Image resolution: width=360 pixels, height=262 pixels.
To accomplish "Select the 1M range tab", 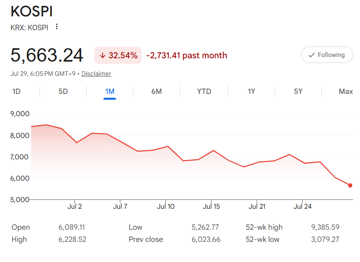I will [x=110, y=91].
